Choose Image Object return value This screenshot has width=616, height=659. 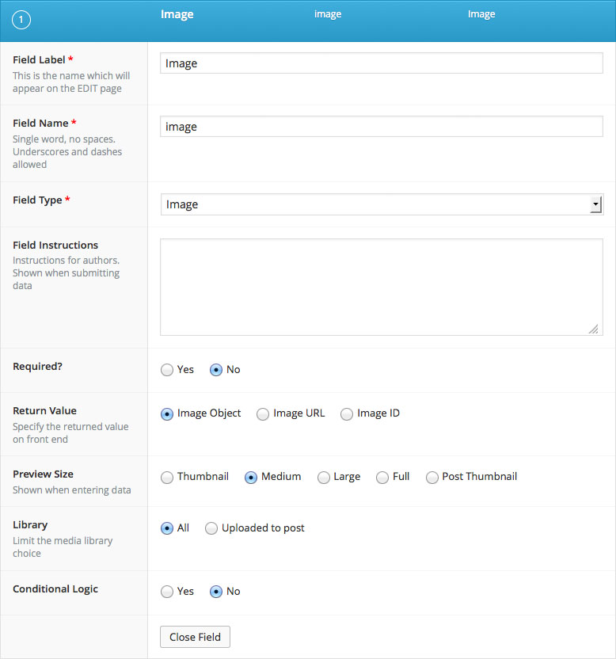(167, 414)
